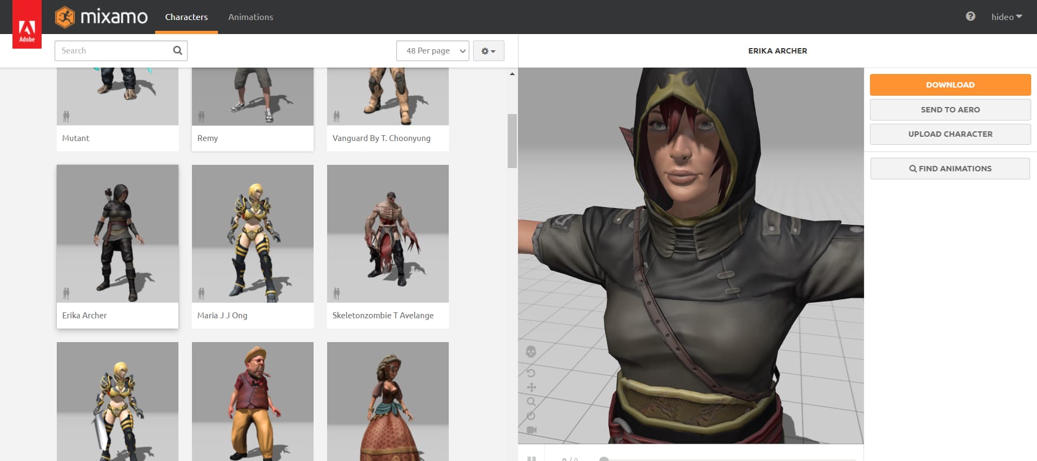Click rigged figure icon on Remy card
1037x461 pixels.
pyautogui.click(x=201, y=116)
